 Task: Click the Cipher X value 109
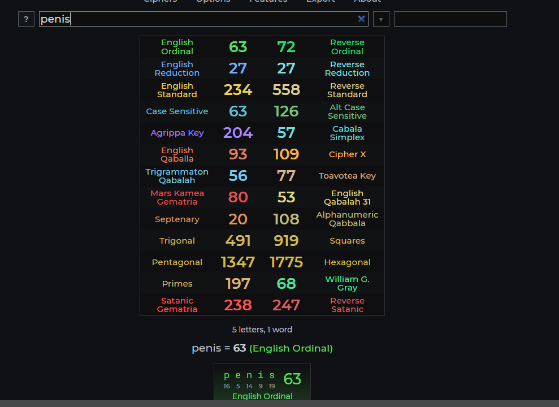click(x=286, y=154)
